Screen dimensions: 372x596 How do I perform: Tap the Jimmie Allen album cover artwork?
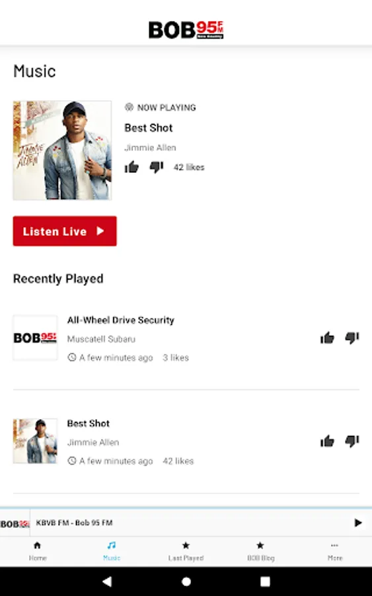tap(62, 150)
